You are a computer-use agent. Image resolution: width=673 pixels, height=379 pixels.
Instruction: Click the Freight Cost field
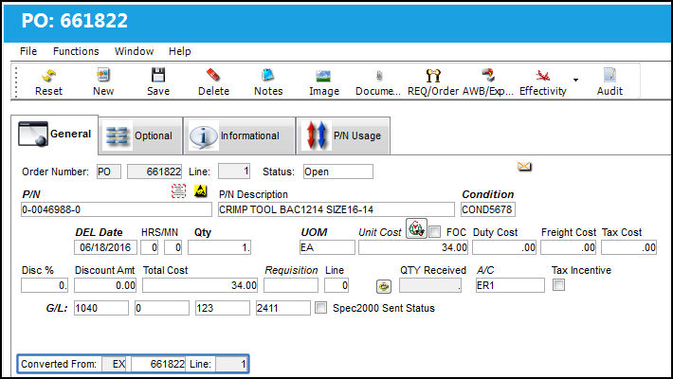[569, 247]
